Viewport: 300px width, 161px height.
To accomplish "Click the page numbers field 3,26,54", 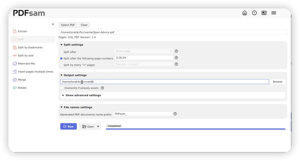I will pyautogui.click(x=144, y=58).
